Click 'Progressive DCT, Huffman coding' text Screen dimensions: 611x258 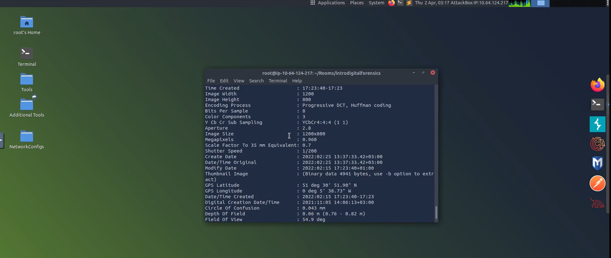coord(347,105)
